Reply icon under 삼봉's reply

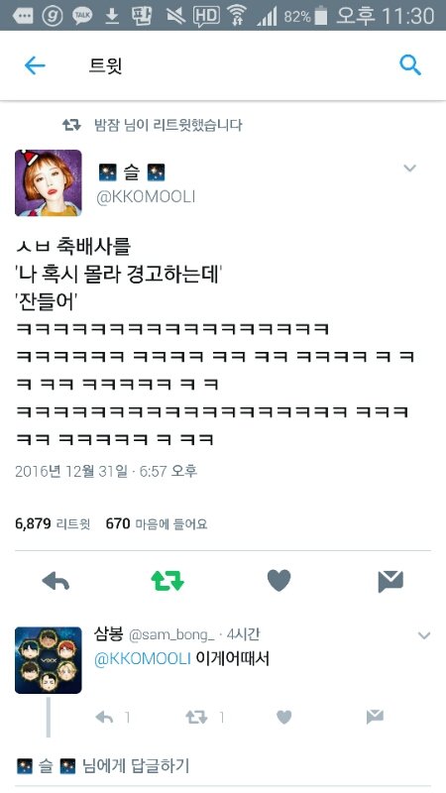coord(104,717)
